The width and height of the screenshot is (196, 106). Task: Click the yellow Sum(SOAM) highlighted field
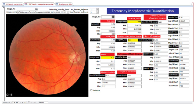point(108,58)
